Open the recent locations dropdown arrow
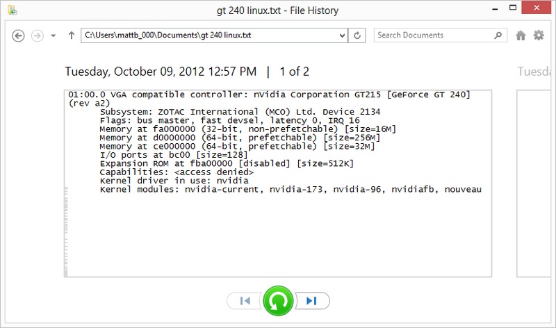Image resolution: width=556 pixels, height=328 pixels. coord(54,35)
